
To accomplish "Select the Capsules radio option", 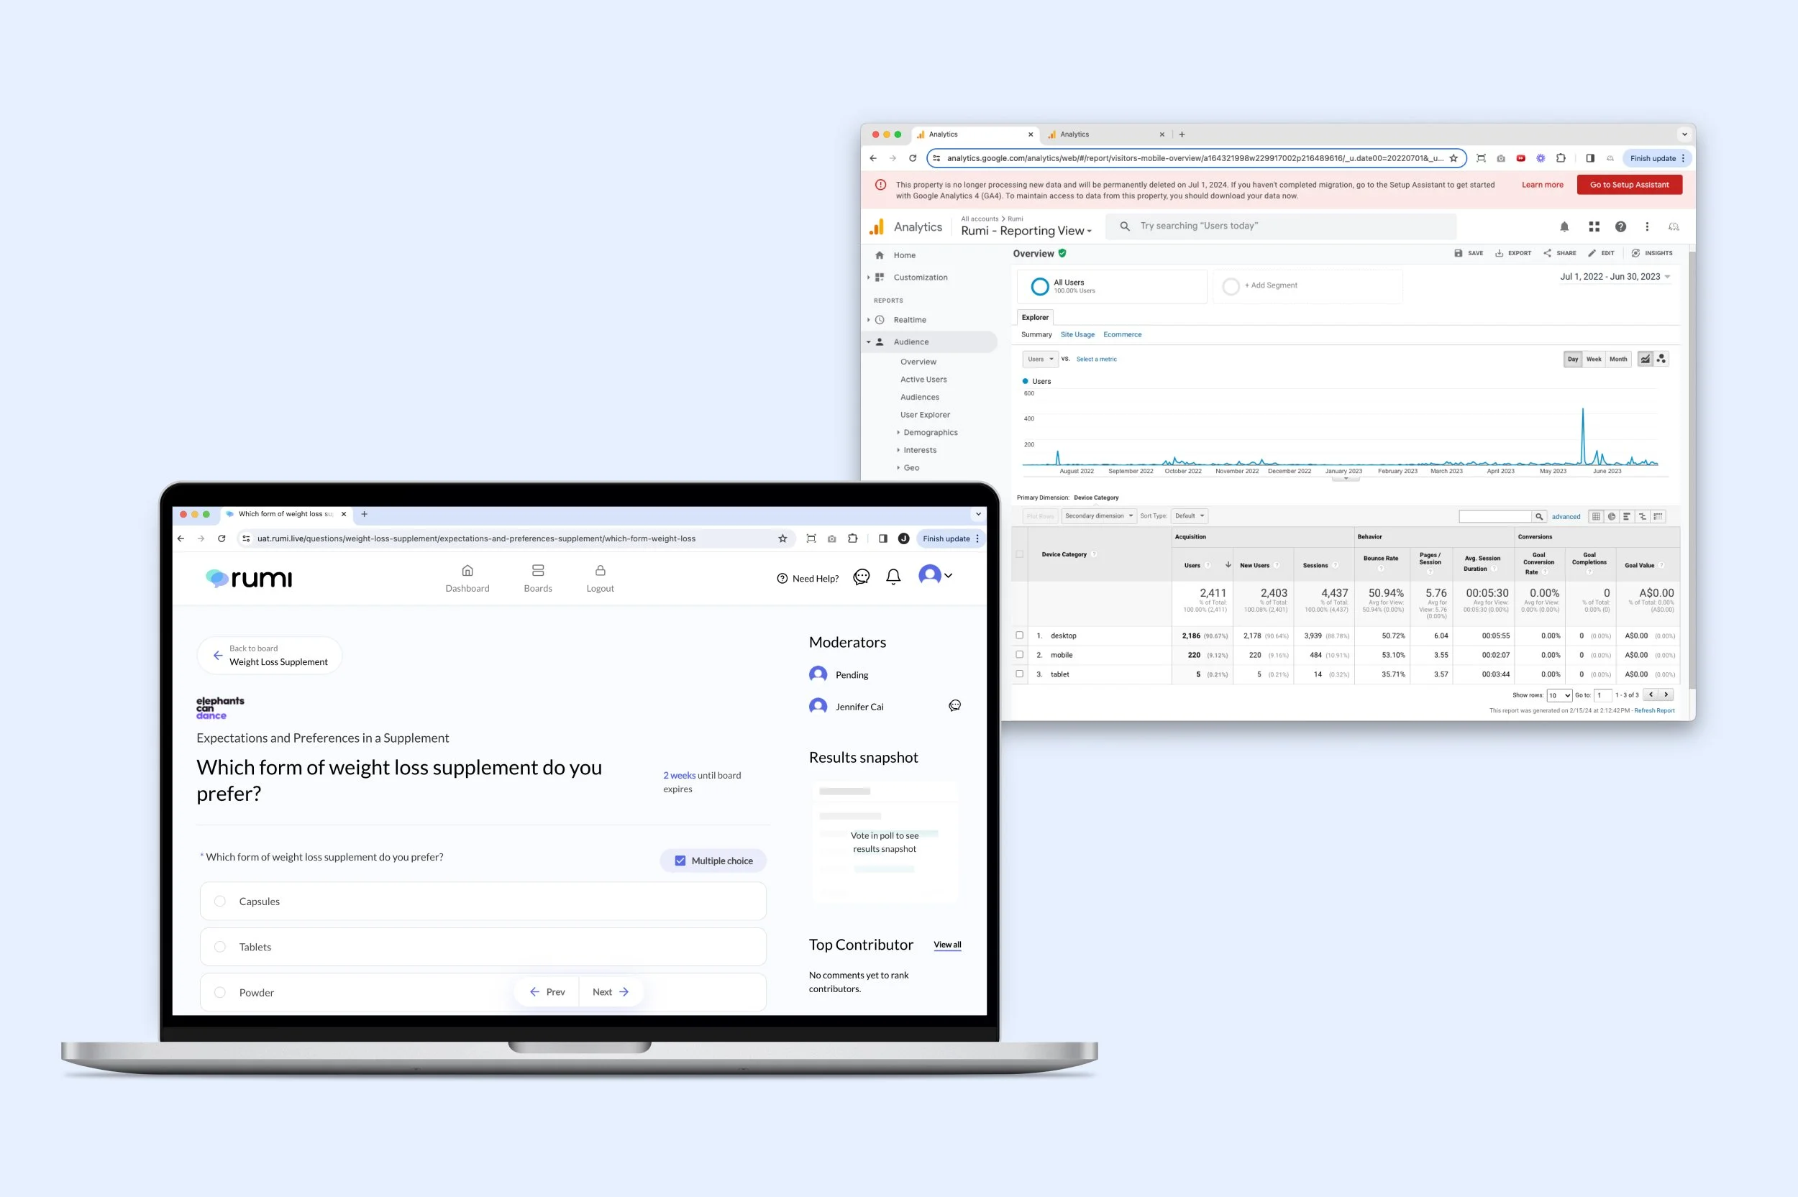I will click(220, 902).
